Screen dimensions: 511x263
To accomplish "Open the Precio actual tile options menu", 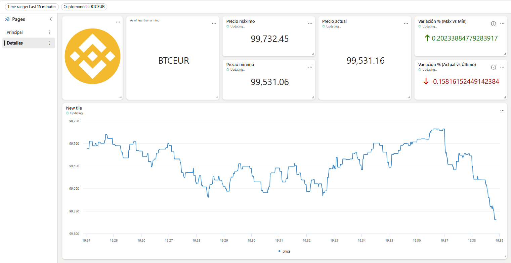I will 406,23.
